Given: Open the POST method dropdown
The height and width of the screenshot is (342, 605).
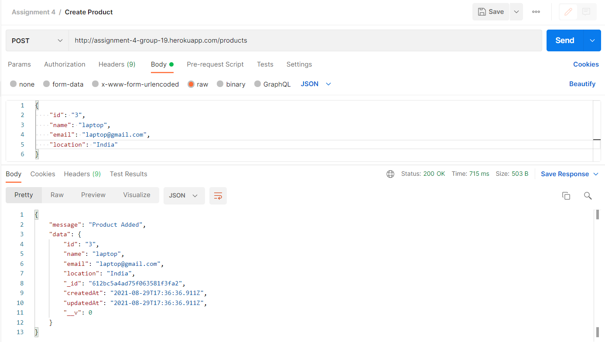Looking at the screenshot, I should (37, 40).
